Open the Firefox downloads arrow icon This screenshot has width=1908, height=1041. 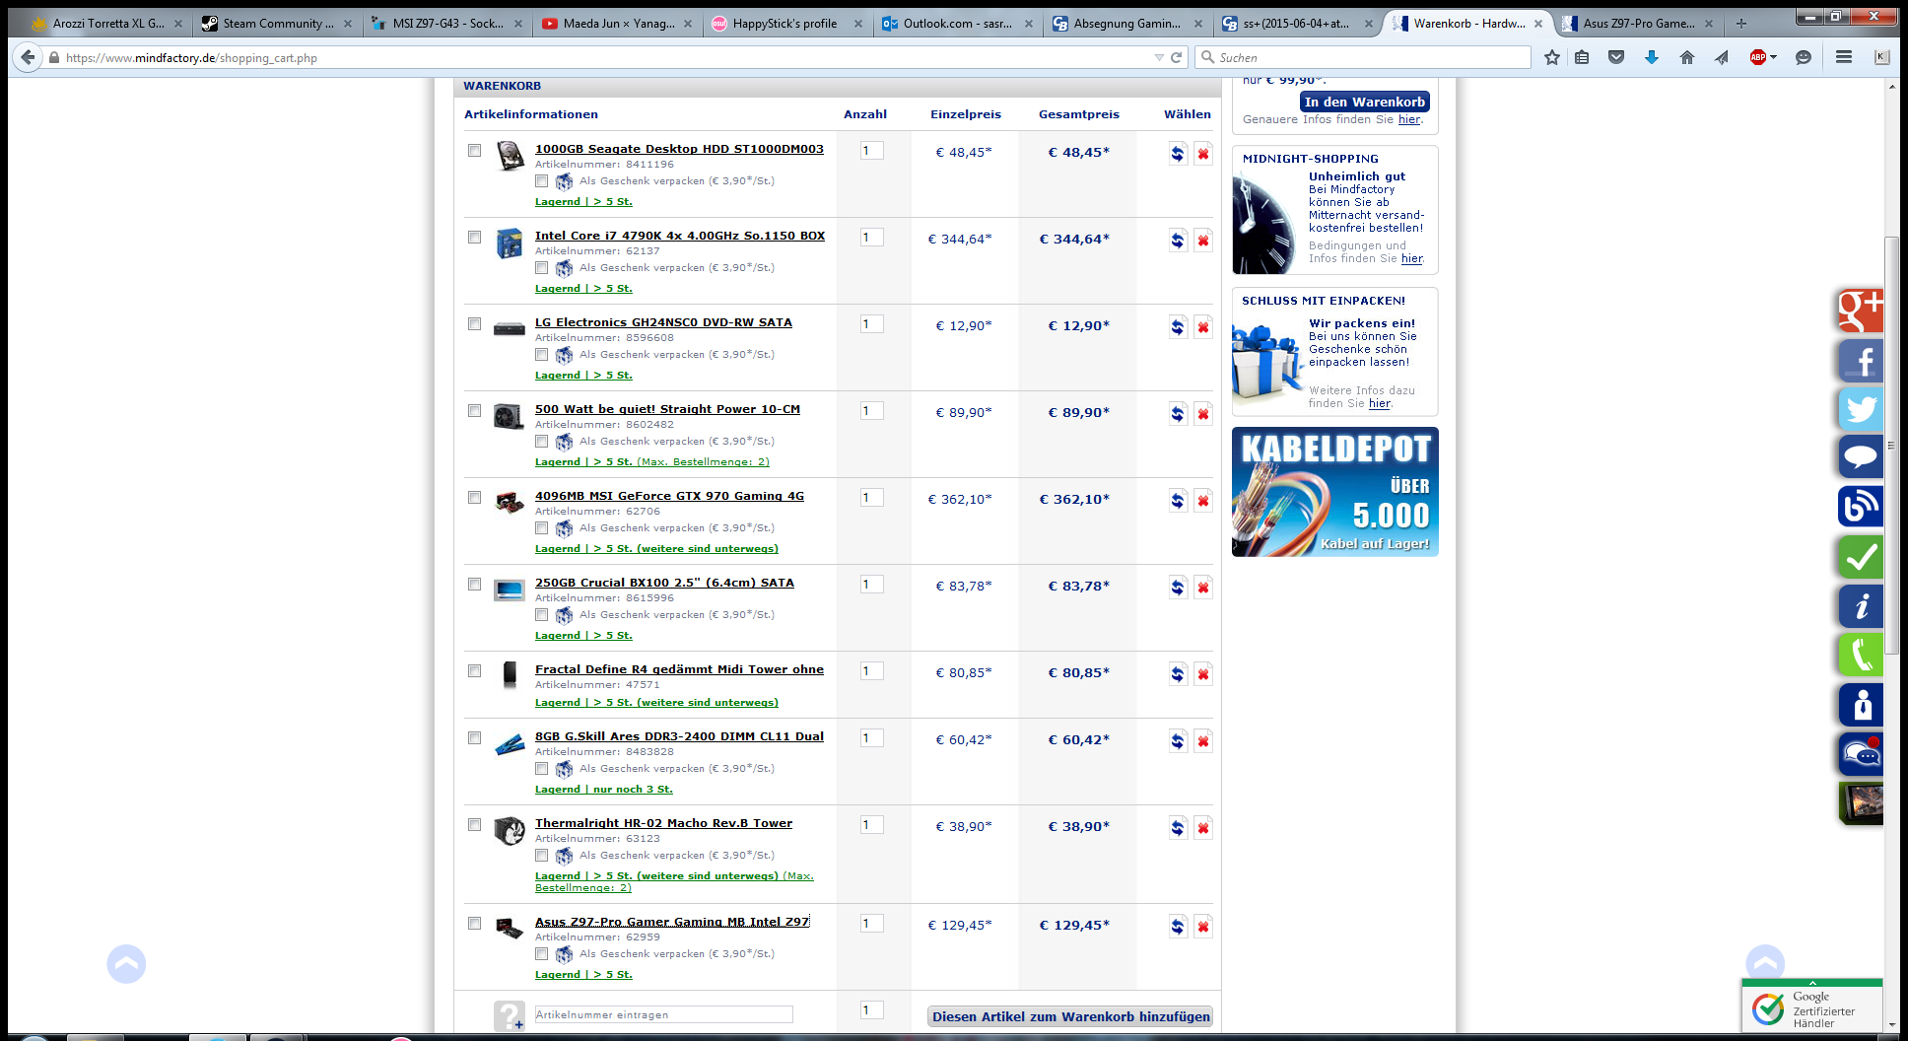pos(1652,58)
